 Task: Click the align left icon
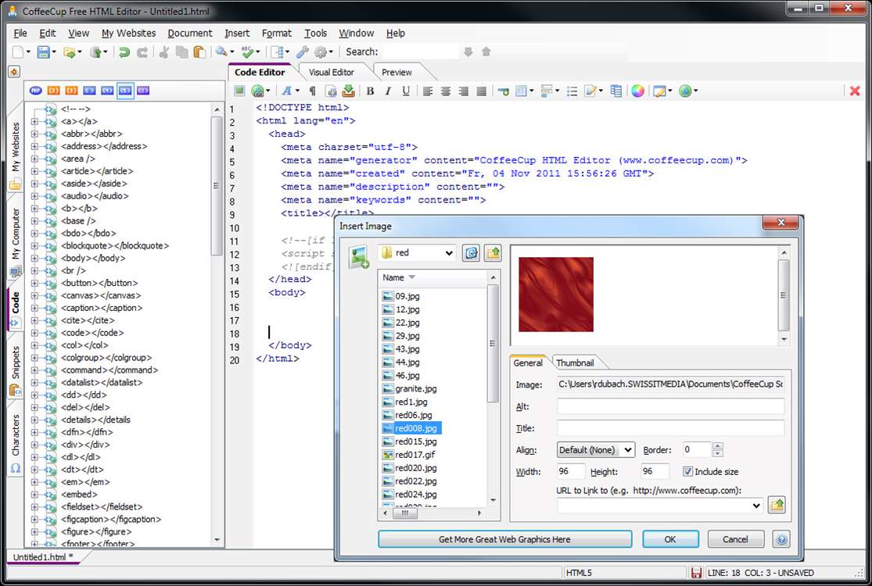pyautogui.click(x=428, y=91)
